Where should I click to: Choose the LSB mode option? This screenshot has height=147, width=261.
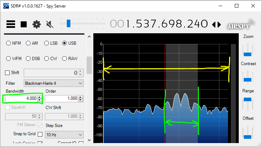pyautogui.click(x=47, y=43)
